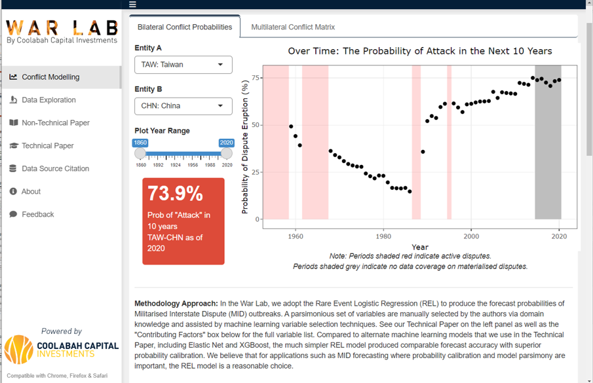Screen dimensions: 593x383
Task: Open the Entity B China dropdown
Action: (183, 106)
